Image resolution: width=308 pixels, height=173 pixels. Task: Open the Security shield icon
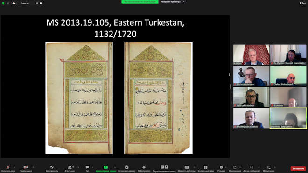tap(52, 167)
